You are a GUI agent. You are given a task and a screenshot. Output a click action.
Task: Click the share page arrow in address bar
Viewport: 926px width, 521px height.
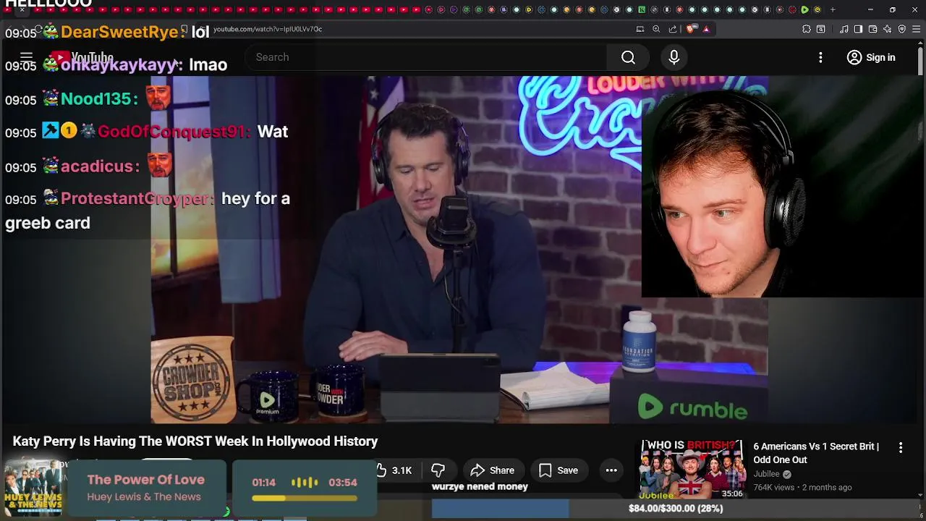tap(673, 29)
